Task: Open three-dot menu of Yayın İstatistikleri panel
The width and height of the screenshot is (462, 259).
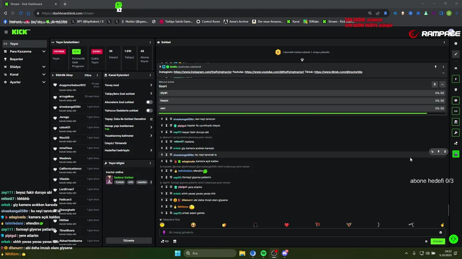Action: click(150, 42)
